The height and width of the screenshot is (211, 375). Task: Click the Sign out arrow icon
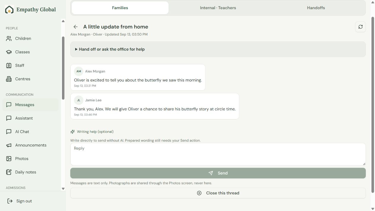click(x=10, y=201)
